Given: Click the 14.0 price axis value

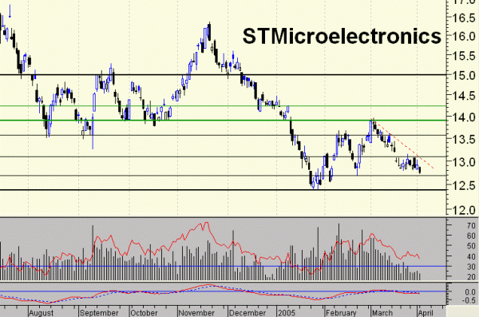Looking at the screenshot, I should (x=463, y=117).
